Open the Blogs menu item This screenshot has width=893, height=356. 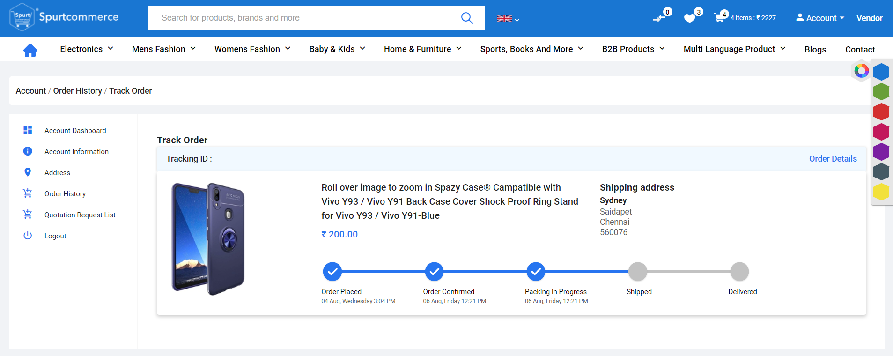pyautogui.click(x=815, y=50)
